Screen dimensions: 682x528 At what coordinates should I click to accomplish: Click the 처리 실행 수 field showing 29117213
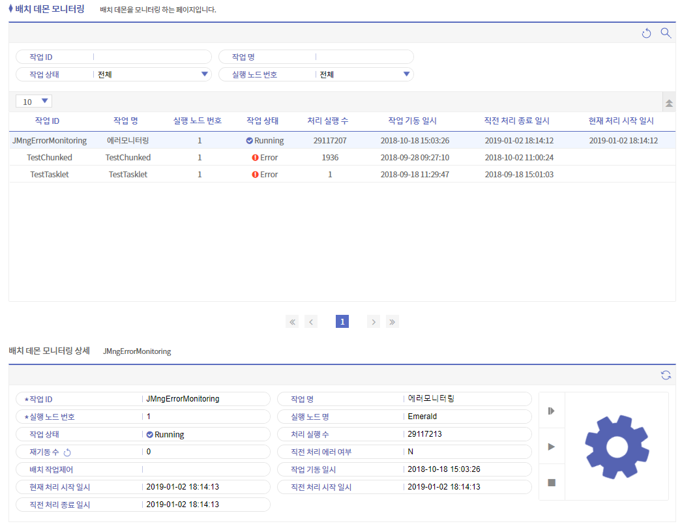tap(404, 434)
